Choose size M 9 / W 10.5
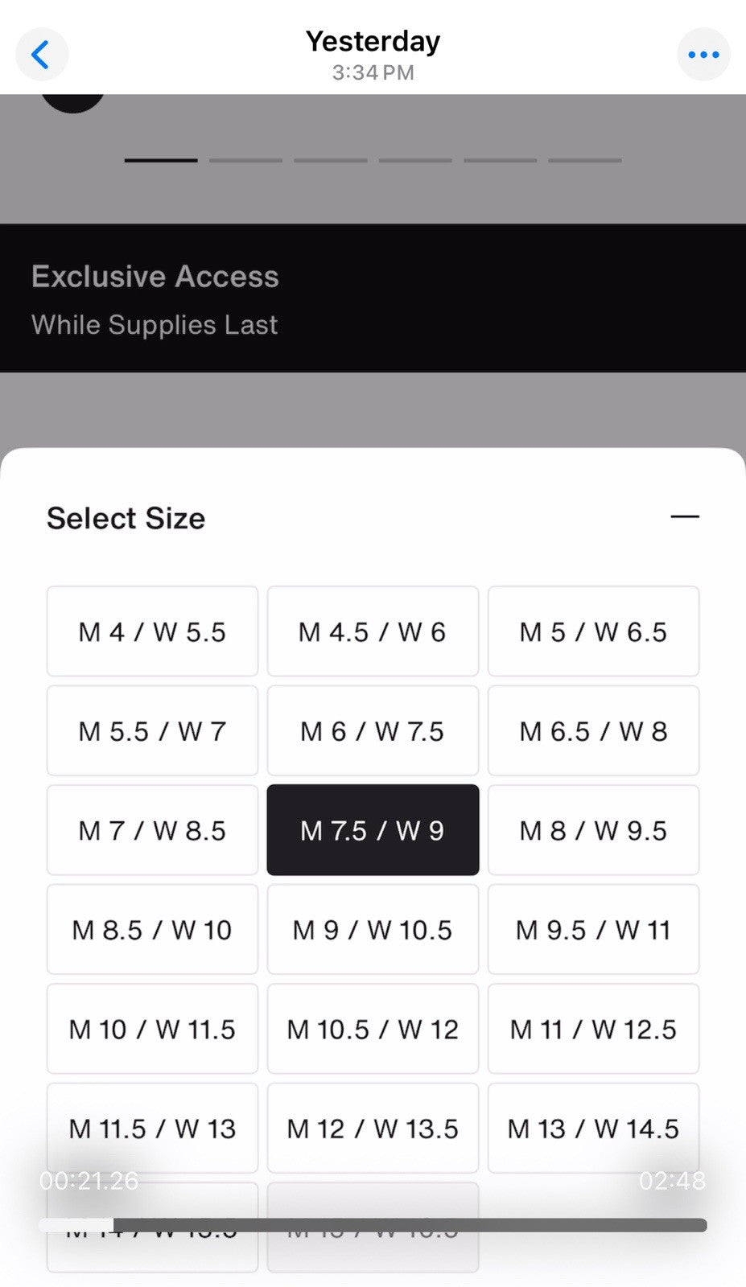 373,930
